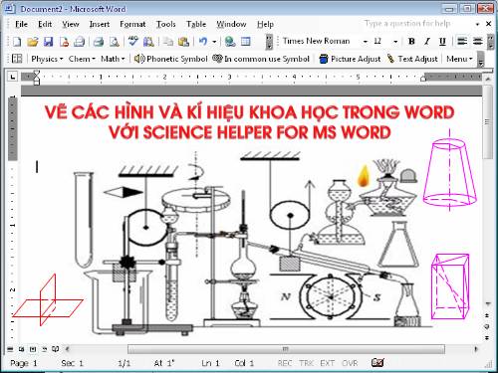Image resolution: width=498 pixels, height=373 pixels.
Task: Click the New Blank Document icon
Action: [17, 42]
